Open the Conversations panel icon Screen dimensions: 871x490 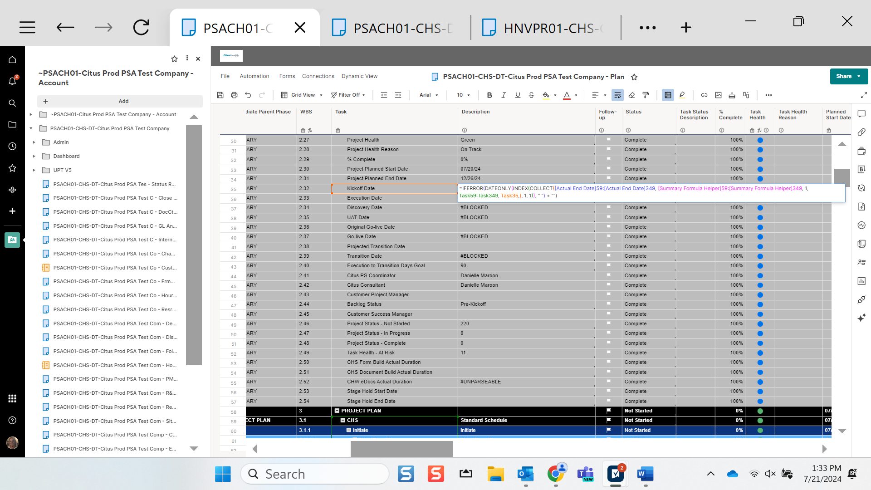click(861, 114)
